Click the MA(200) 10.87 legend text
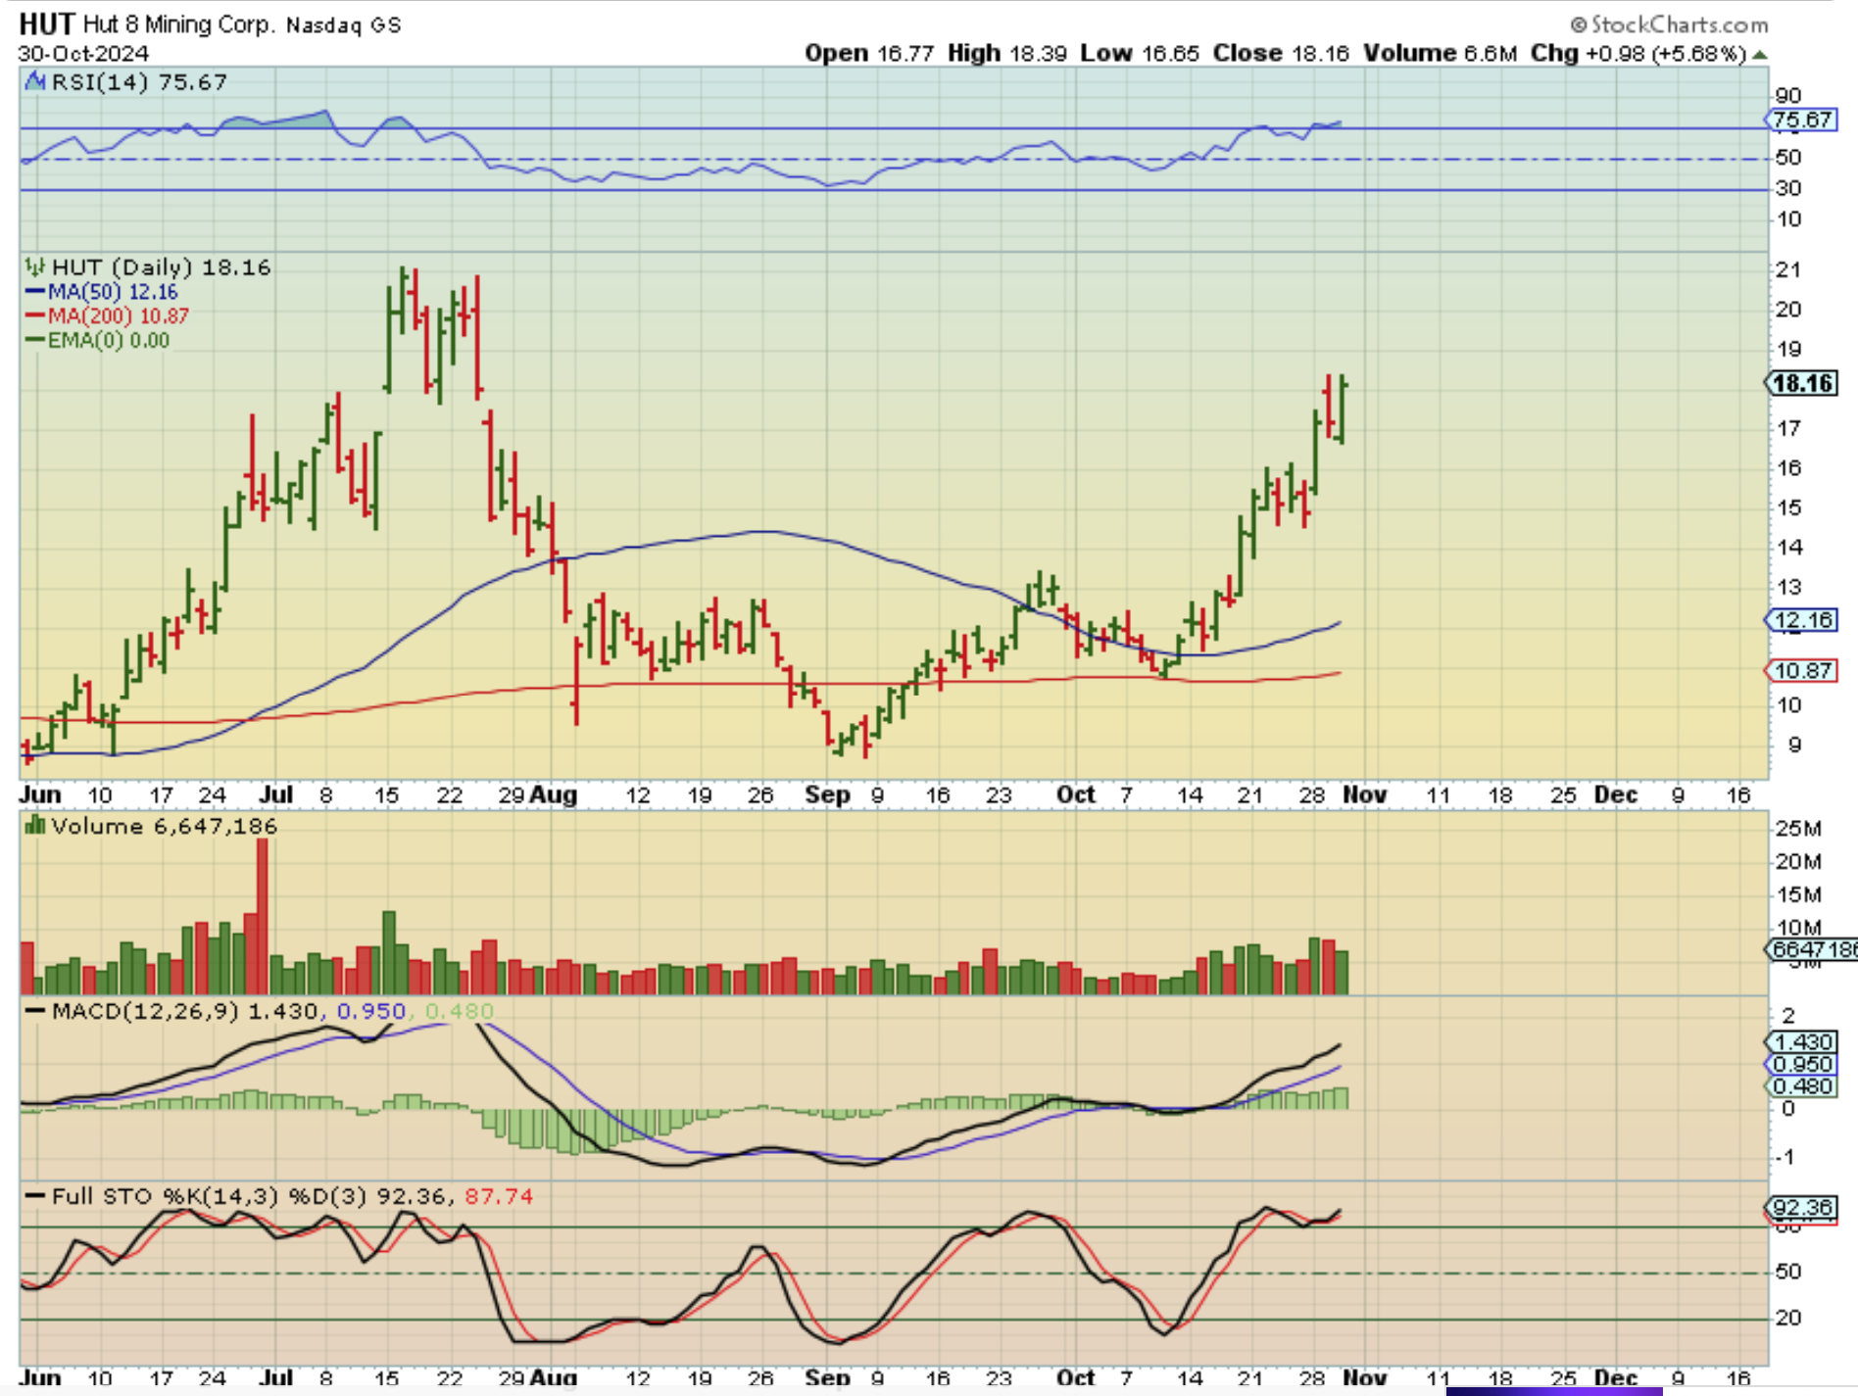Image resolution: width=1858 pixels, height=1396 pixels. [x=119, y=315]
